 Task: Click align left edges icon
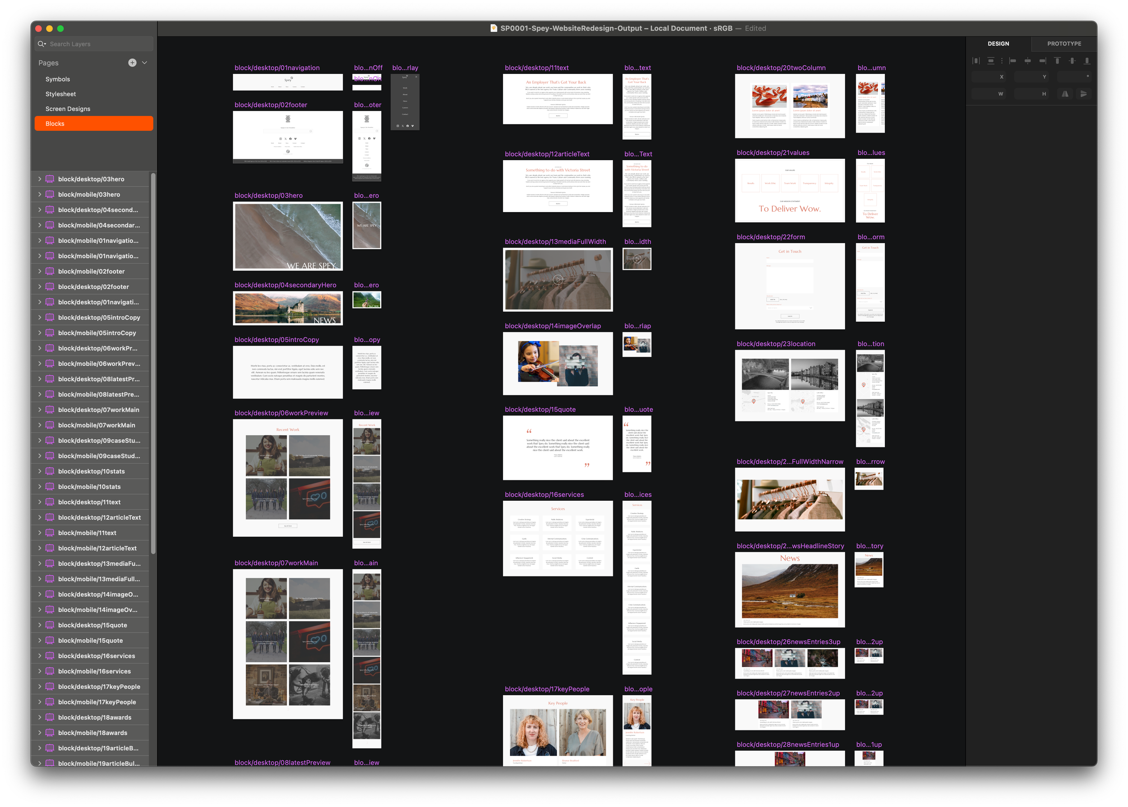(x=1012, y=60)
